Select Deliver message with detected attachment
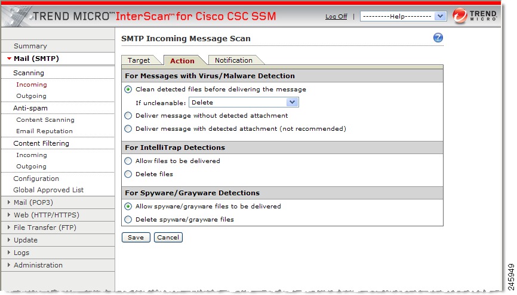 point(128,129)
